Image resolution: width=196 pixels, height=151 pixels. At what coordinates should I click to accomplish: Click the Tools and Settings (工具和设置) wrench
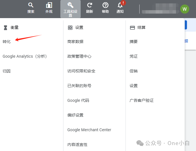tap(71, 5)
